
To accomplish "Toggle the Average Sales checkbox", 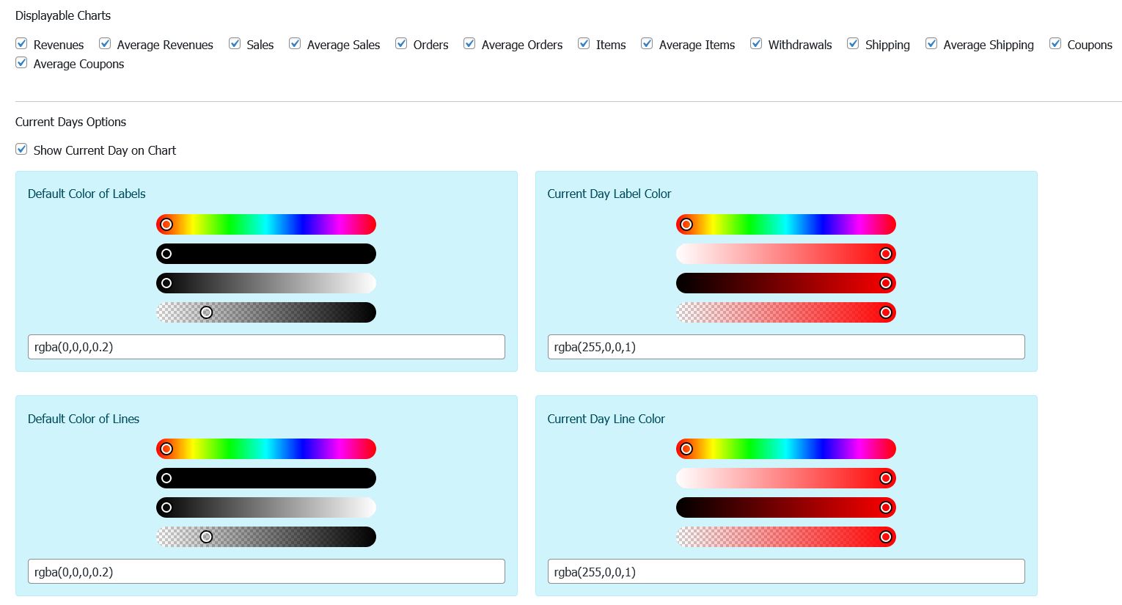I will click(x=295, y=44).
